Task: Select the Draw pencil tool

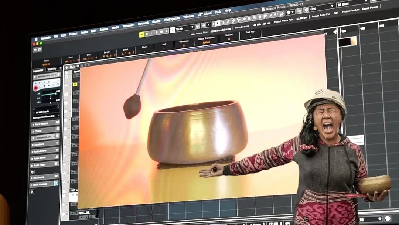Action: click(x=228, y=22)
